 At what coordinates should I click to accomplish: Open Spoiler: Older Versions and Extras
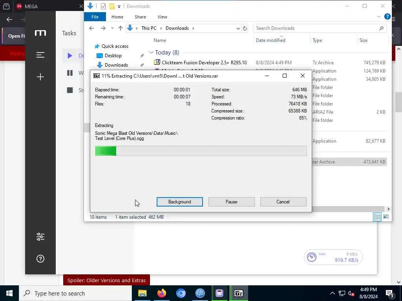[106, 280]
